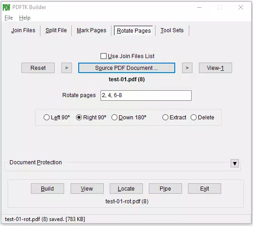Click the View button beside Build
The height and width of the screenshot is (226, 253).
click(87, 189)
